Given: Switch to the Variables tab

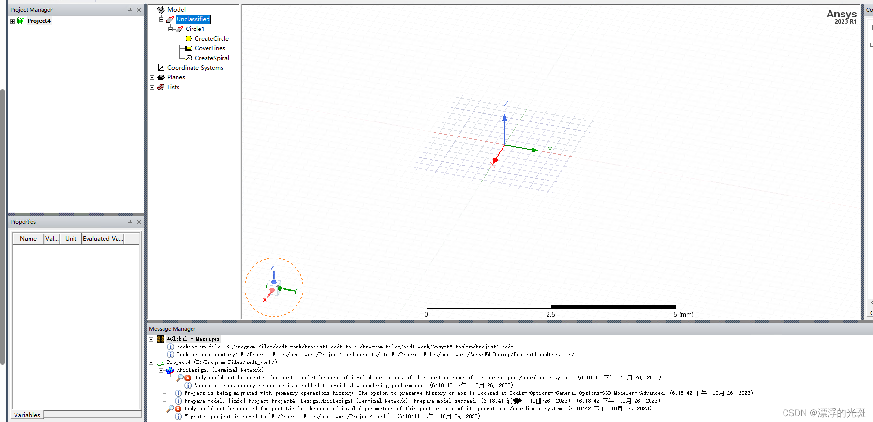Looking at the screenshot, I should [x=27, y=415].
